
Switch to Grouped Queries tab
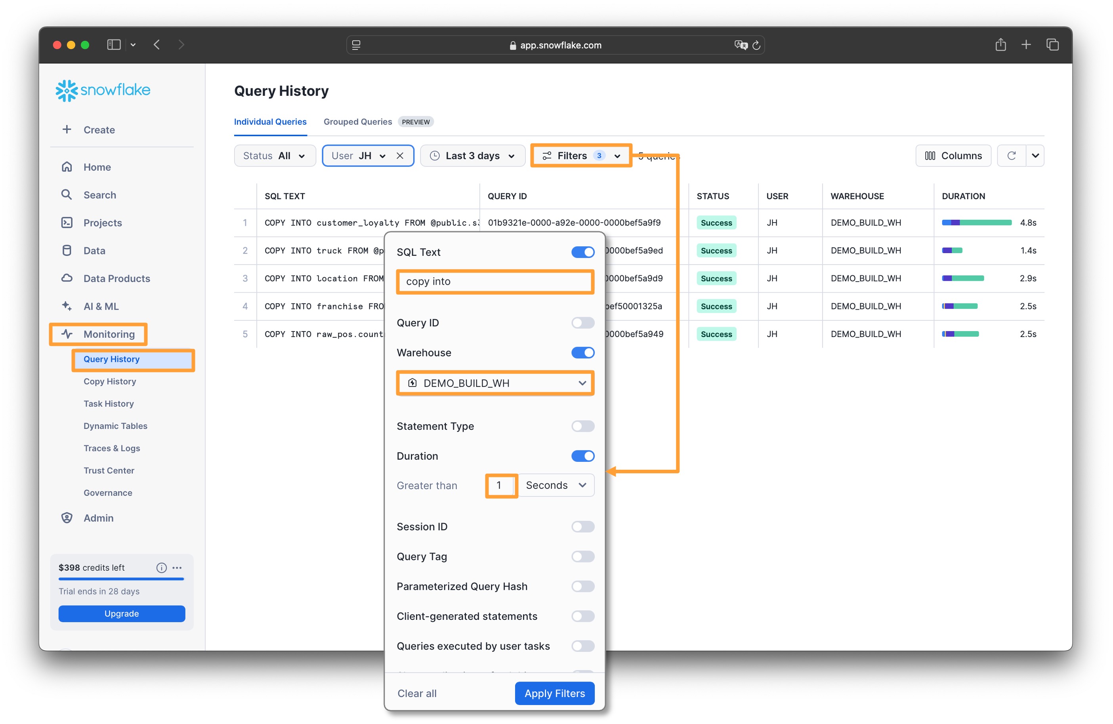[x=358, y=122]
